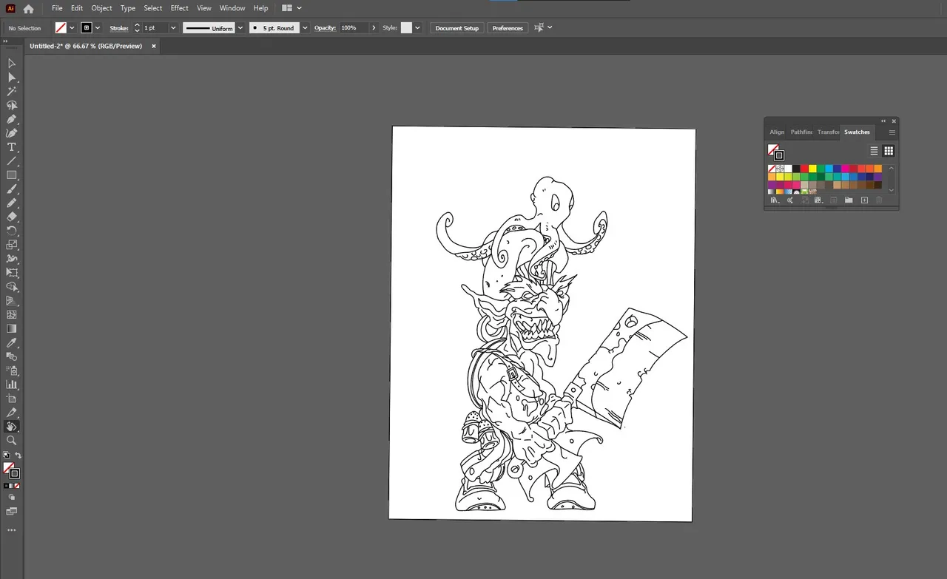Select the Width/Warp tool

[12, 259]
